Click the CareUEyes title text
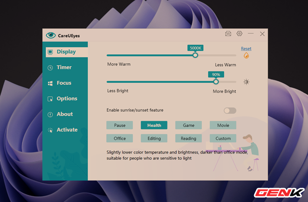Viewport: 308px width, 202px height. [69, 36]
